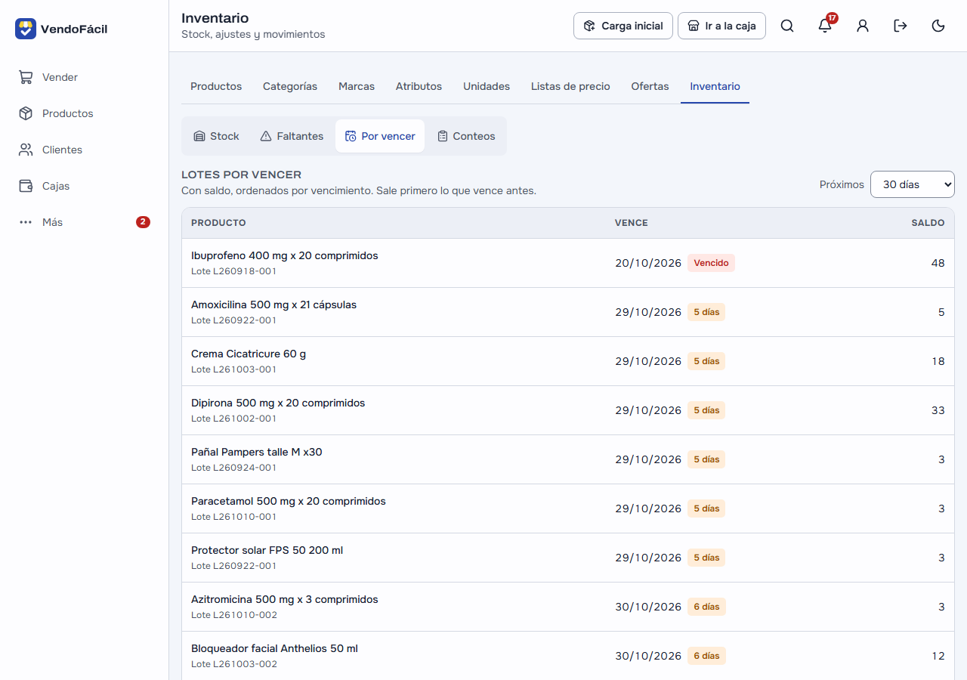The height and width of the screenshot is (680, 967).
Task: Open the Próximos 30 días dropdown
Action: click(912, 184)
